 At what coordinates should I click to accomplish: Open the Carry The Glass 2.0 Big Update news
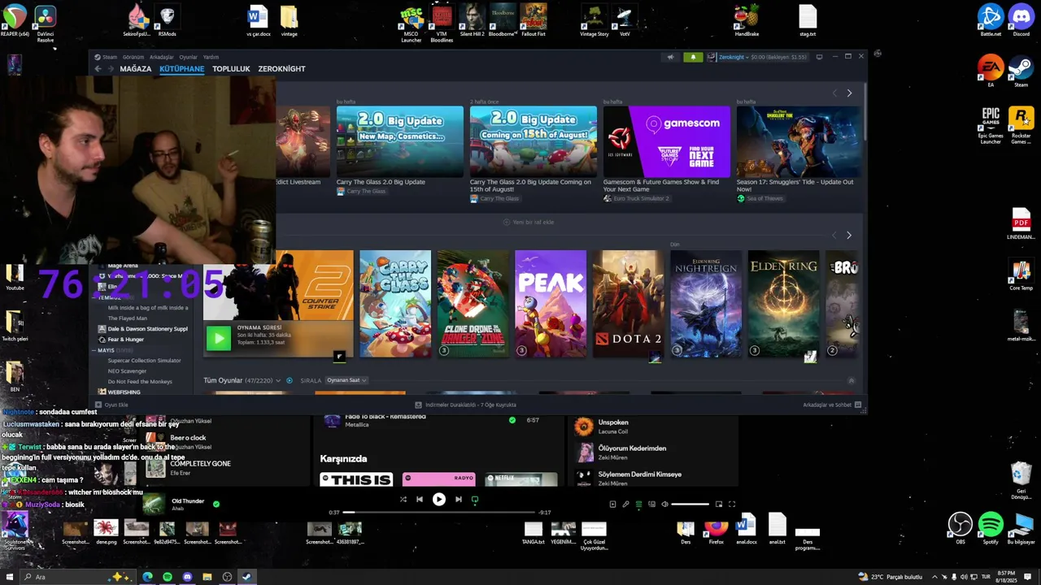click(399, 141)
